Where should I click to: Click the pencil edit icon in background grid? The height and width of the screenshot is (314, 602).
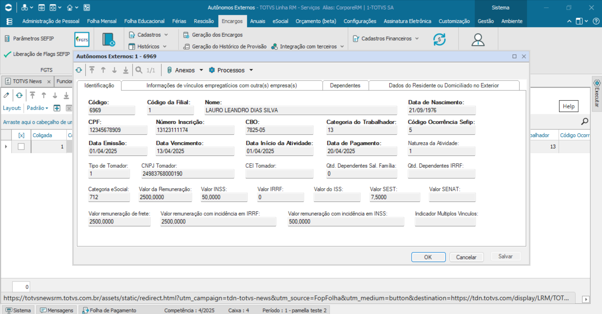[6, 95]
